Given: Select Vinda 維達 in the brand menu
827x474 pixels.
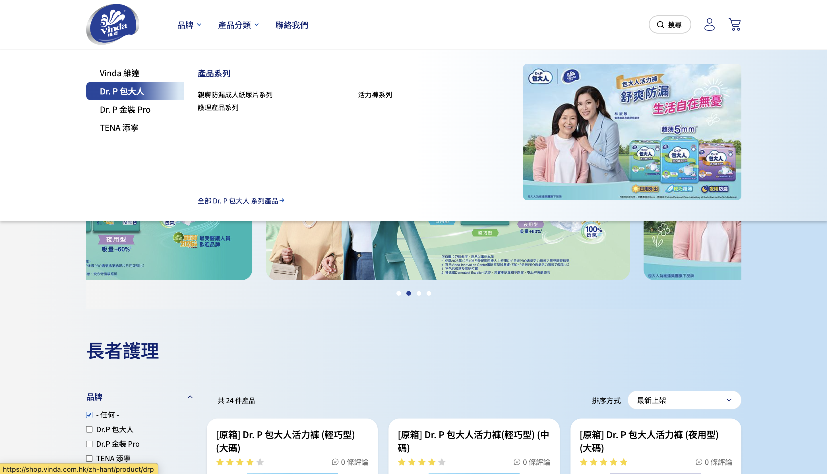Looking at the screenshot, I should [x=119, y=73].
